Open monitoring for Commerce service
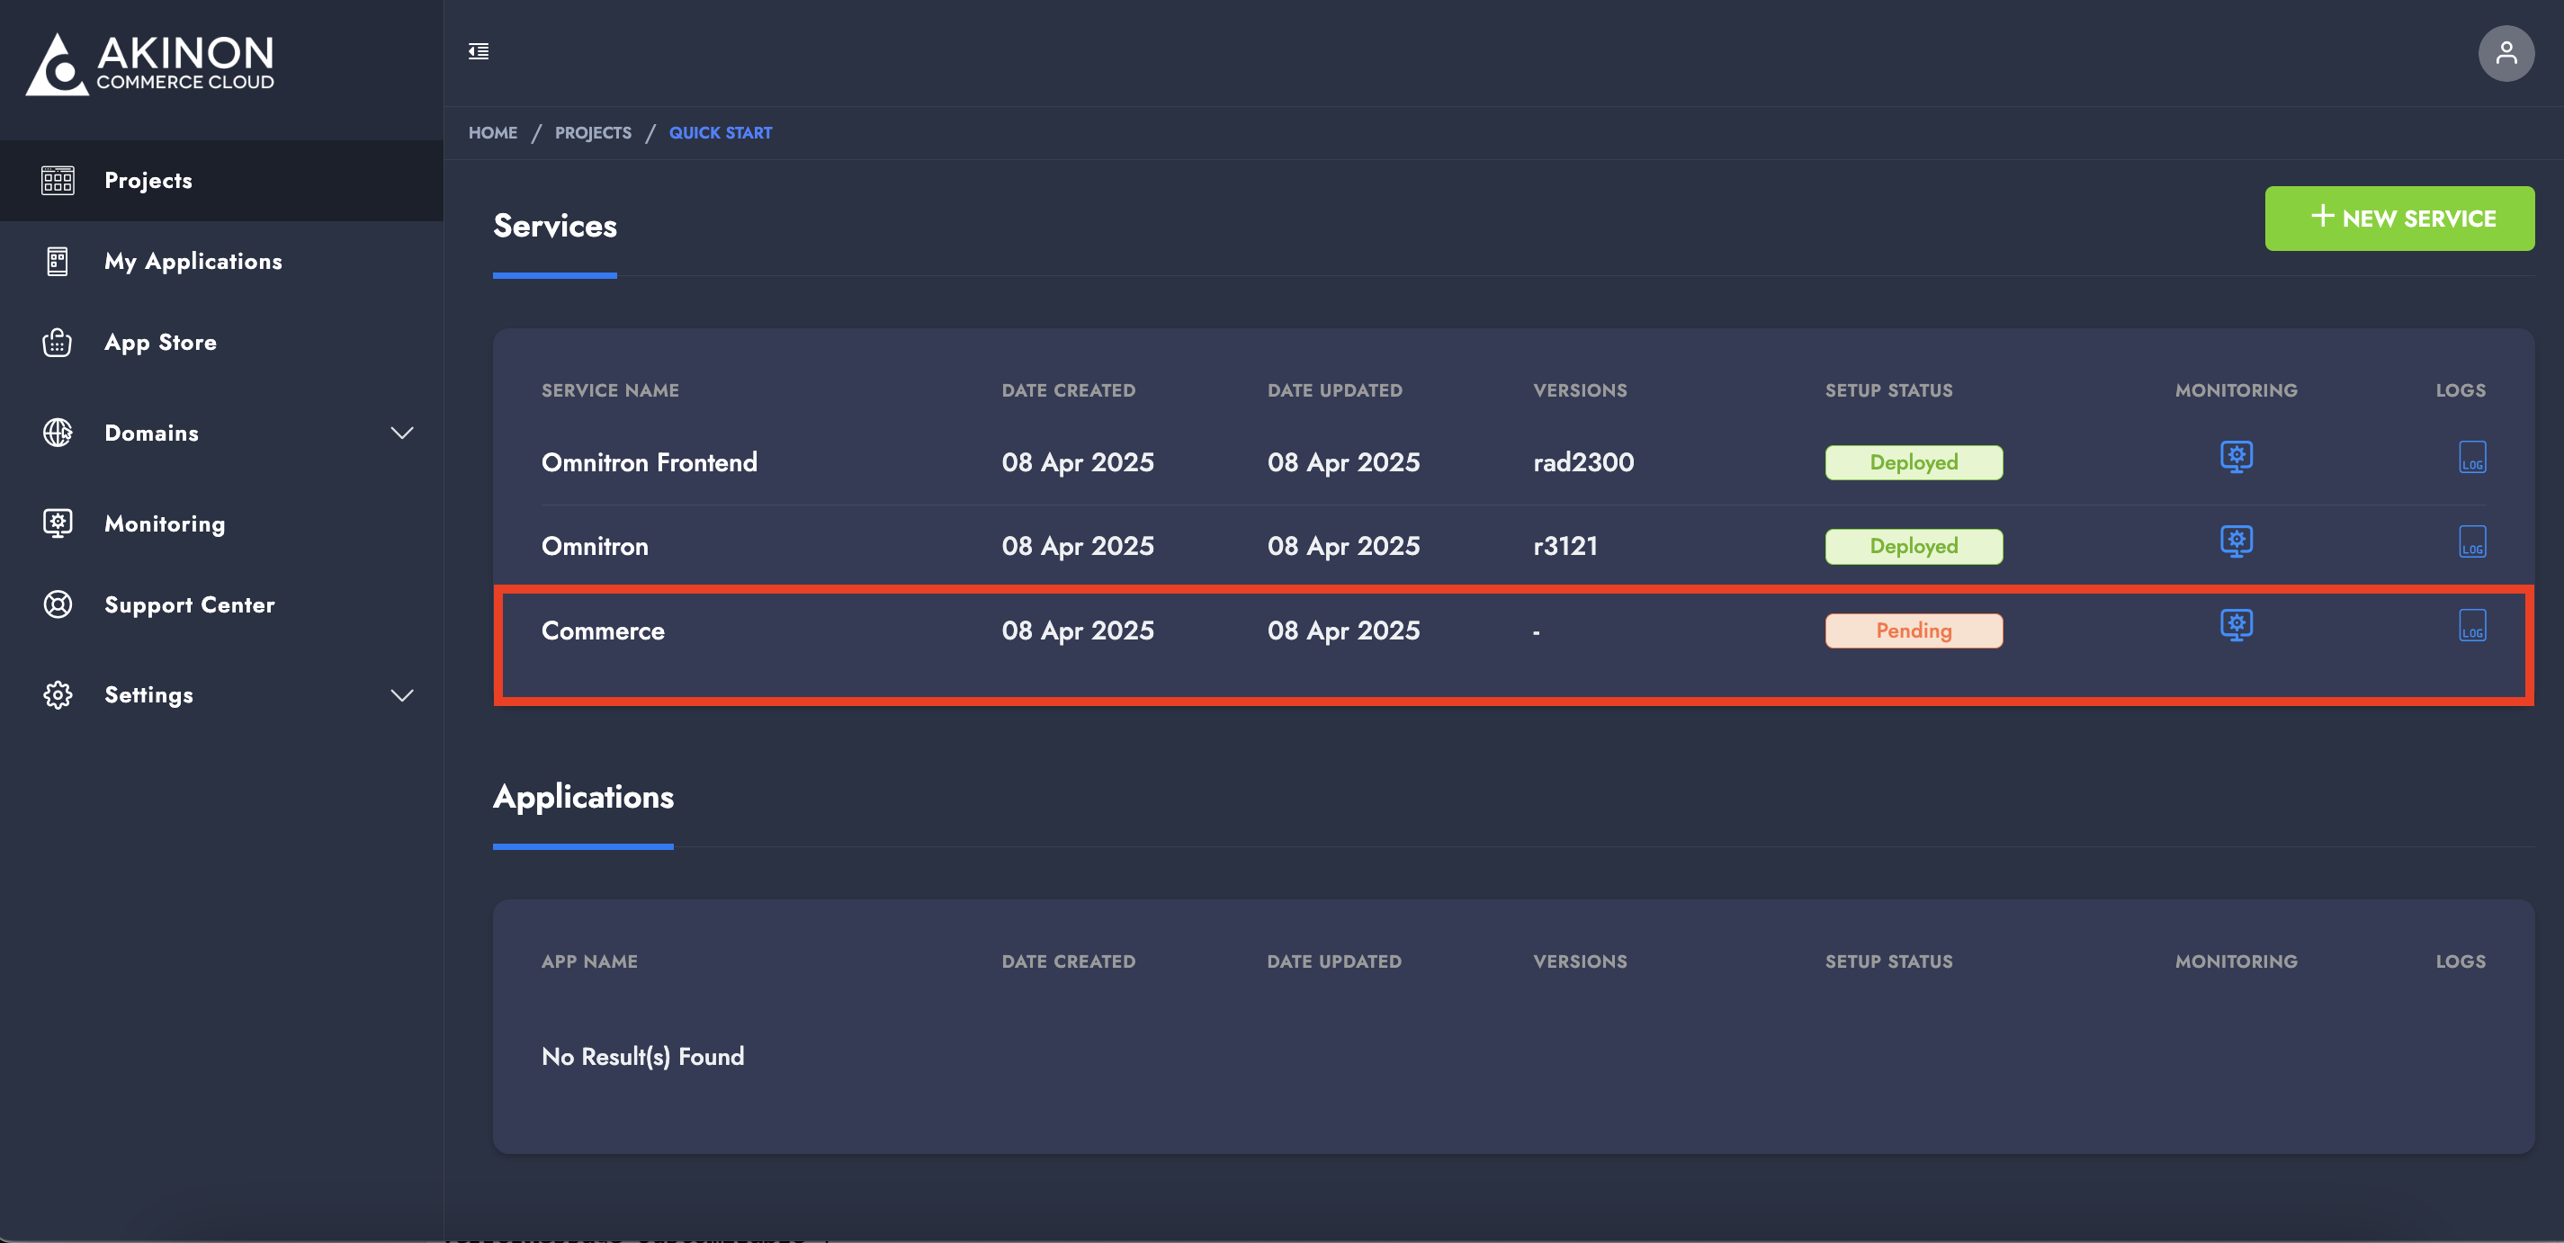This screenshot has height=1243, width=2564. [2236, 625]
